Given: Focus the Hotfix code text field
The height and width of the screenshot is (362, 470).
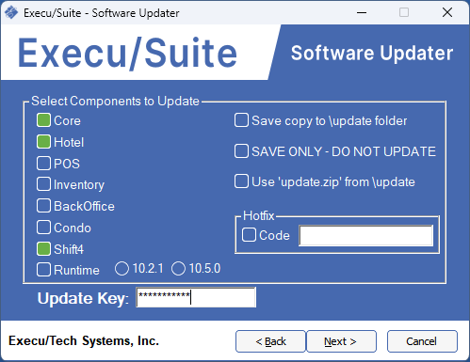Looking at the screenshot, I should 366,235.
